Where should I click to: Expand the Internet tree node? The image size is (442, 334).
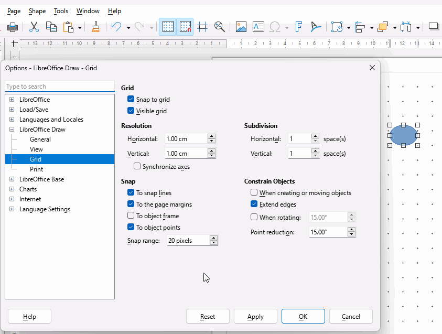12,199
